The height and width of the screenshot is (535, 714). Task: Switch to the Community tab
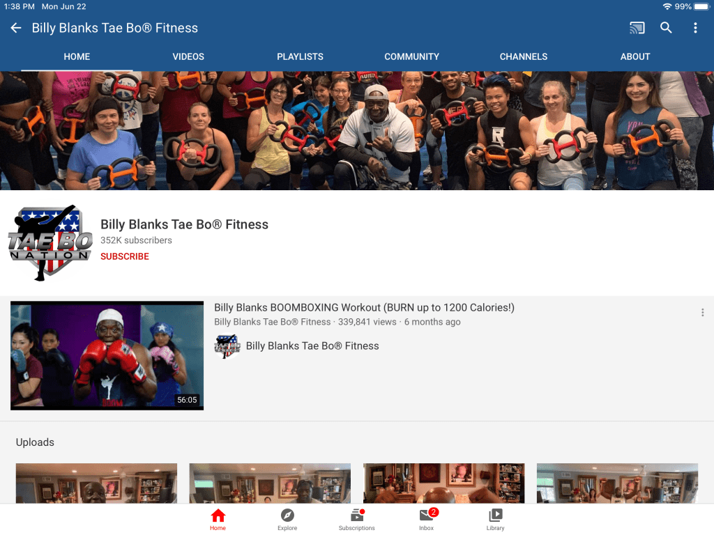coord(411,56)
